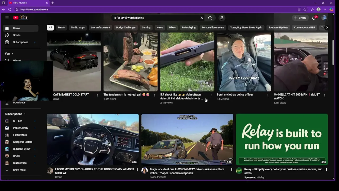Viewport: 339px width, 191px height.
Task: Select the Gaming chip
Action: [x=146, y=28]
